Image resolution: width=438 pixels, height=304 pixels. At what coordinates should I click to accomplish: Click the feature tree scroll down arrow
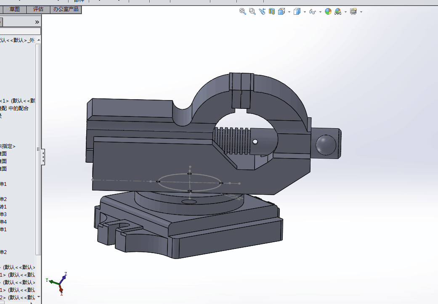pyautogui.click(x=39, y=297)
